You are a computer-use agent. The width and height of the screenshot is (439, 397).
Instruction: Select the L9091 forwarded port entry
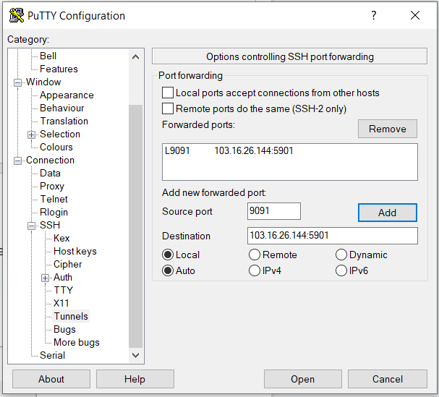(x=289, y=151)
